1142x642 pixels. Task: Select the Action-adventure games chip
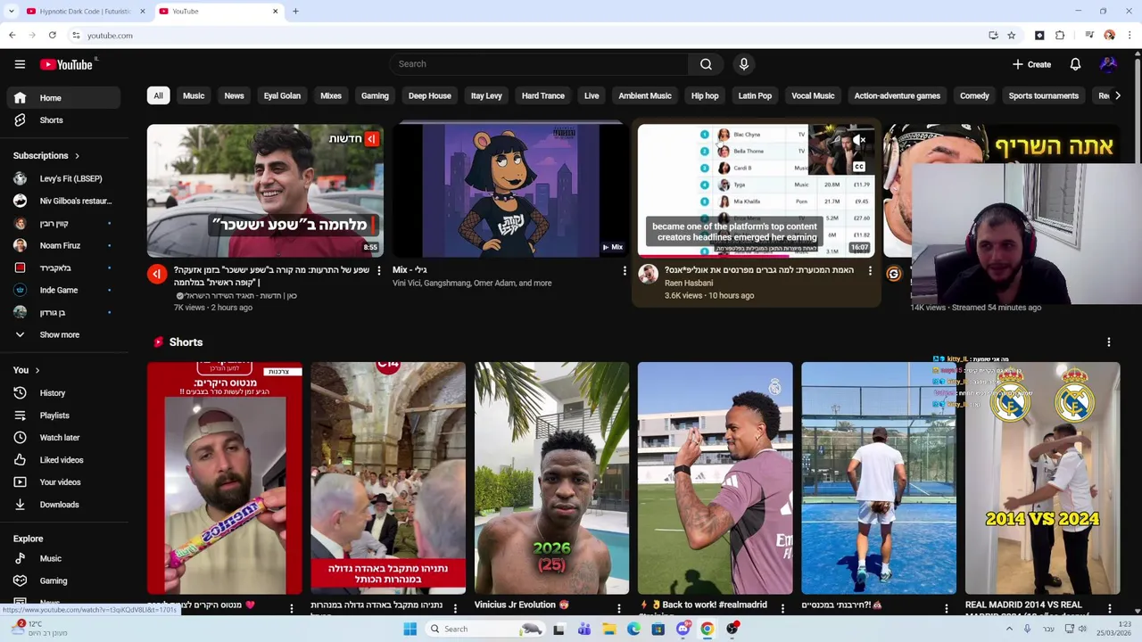click(898, 95)
